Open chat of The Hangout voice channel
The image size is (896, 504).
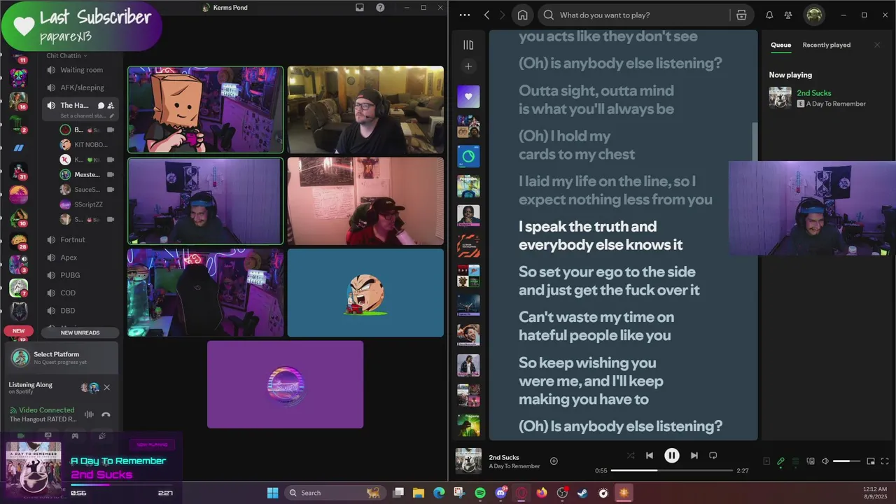[101, 106]
